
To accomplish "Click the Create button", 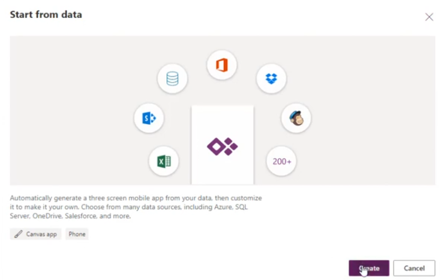I will point(369,268).
